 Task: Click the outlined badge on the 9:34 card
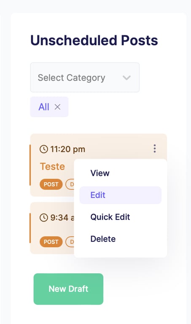pyautogui.click(x=70, y=242)
